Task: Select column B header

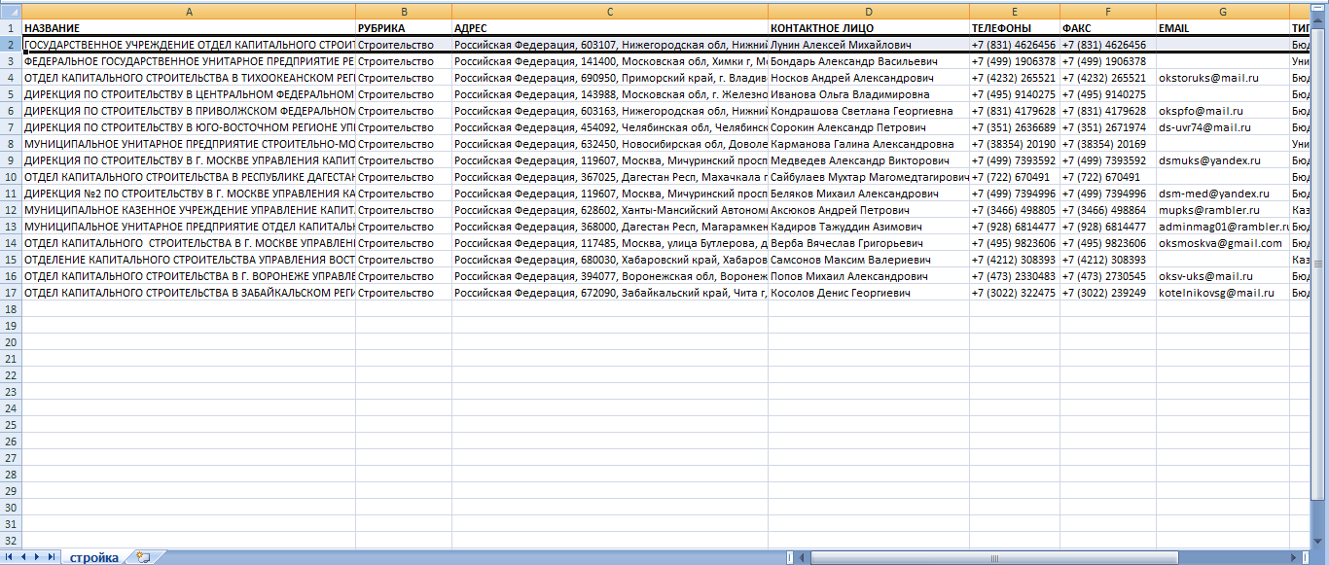Action: (x=404, y=12)
